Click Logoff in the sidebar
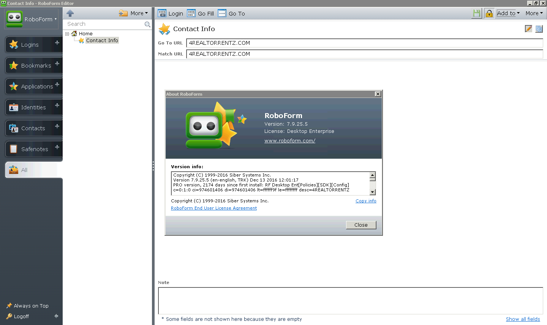 tap(17, 316)
